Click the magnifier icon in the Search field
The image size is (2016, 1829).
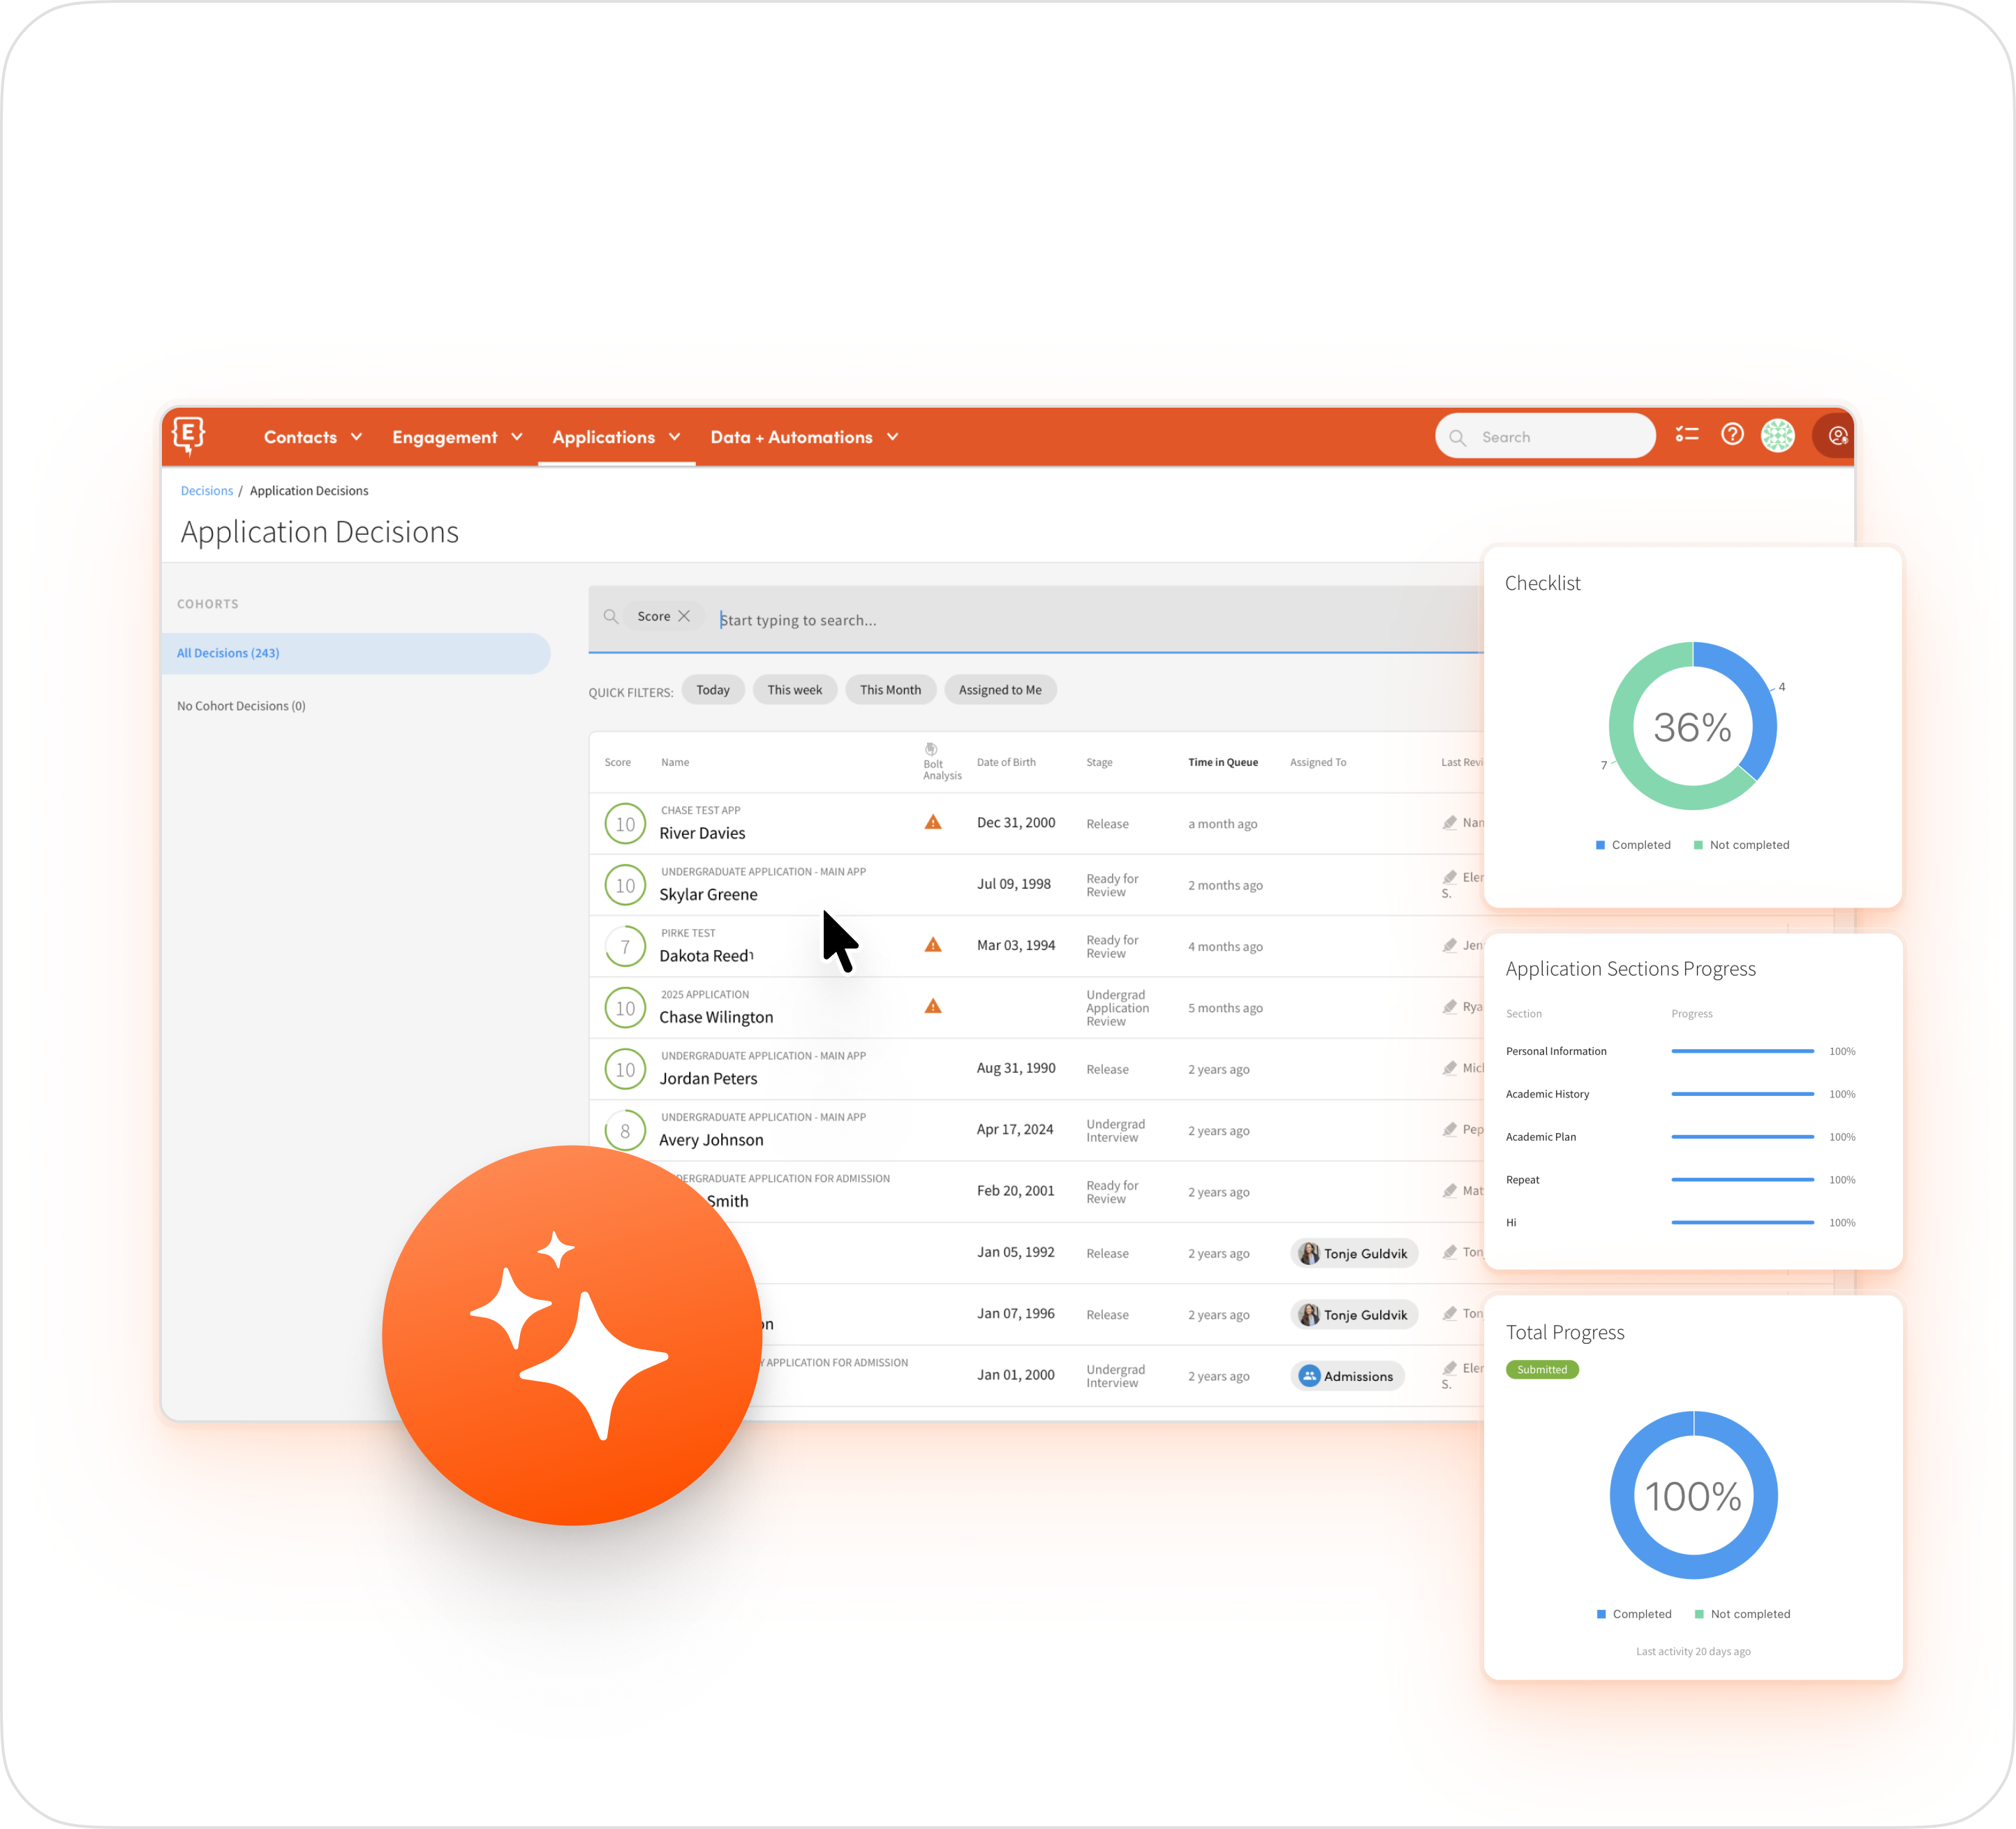click(x=1458, y=436)
